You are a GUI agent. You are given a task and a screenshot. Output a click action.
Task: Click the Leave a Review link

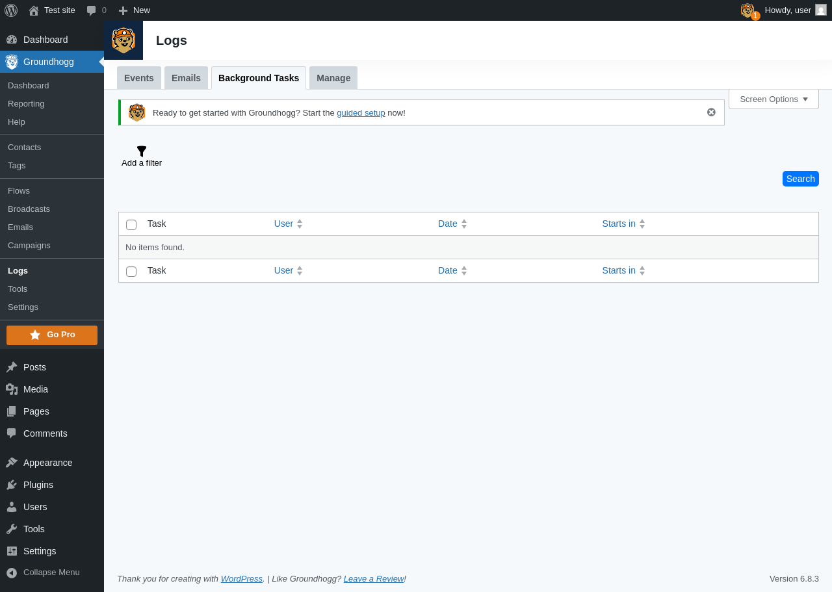tap(374, 578)
